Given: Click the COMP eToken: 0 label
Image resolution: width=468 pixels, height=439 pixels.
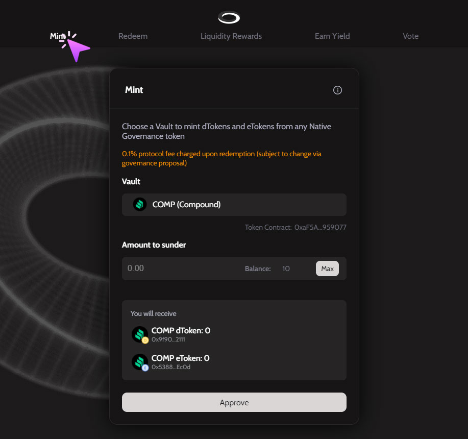Looking at the screenshot, I should [x=180, y=358].
